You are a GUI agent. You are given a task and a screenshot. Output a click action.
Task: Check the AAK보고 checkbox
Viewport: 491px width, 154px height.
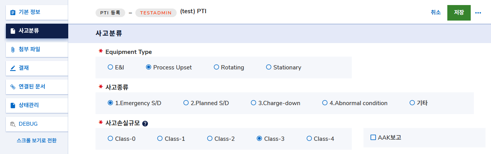pos(373,137)
